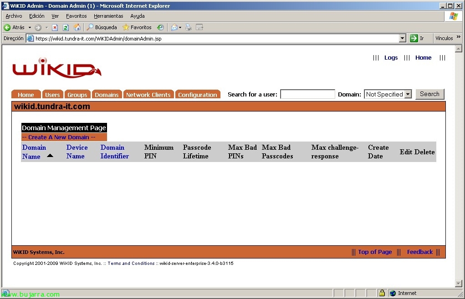Click the Minimum PIN column header
The height and width of the screenshot is (299, 465).
point(158,152)
